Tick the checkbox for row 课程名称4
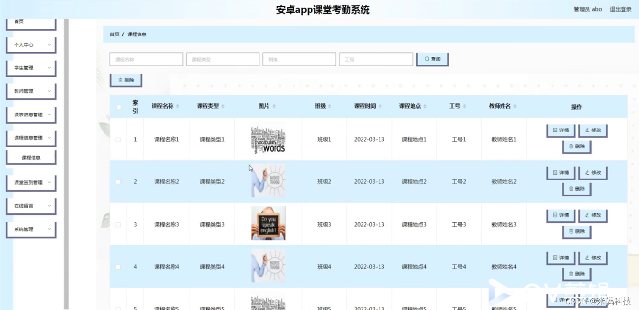 [118, 267]
